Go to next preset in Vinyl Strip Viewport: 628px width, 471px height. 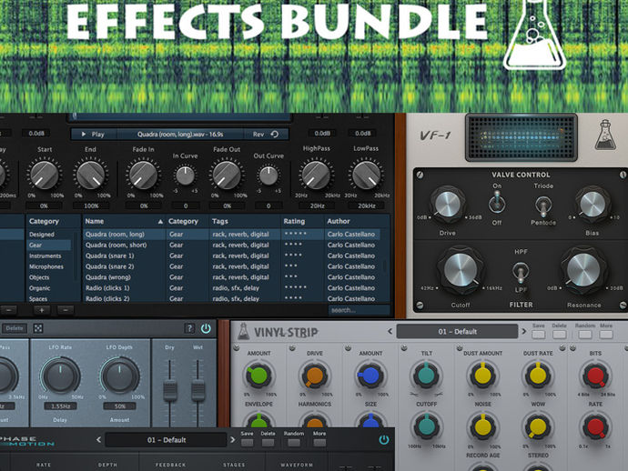pyautogui.click(x=523, y=331)
